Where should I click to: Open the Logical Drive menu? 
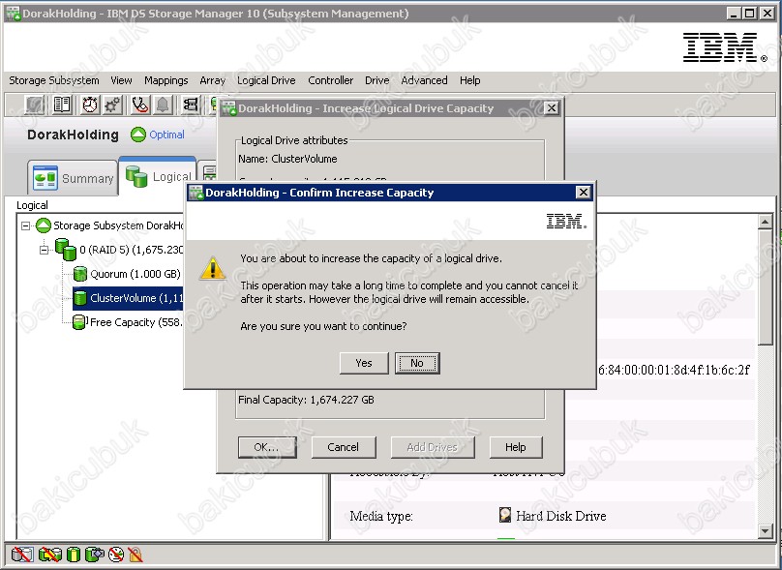tap(266, 80)
